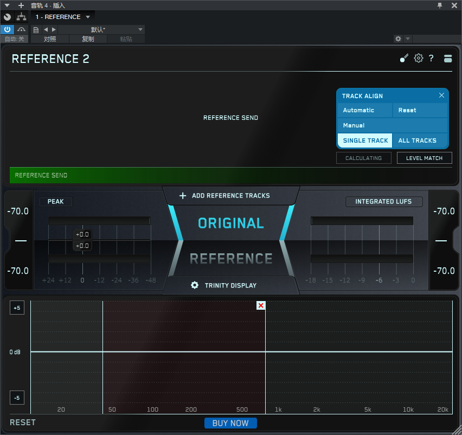Open the host gear settings icon
The width and height of the screenshot is (462, 435).
point(398,39)
